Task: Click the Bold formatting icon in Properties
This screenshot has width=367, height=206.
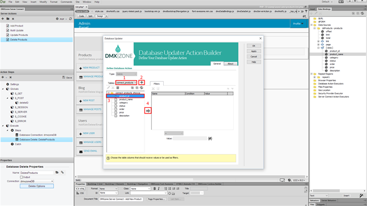Action: click(155, 189)
